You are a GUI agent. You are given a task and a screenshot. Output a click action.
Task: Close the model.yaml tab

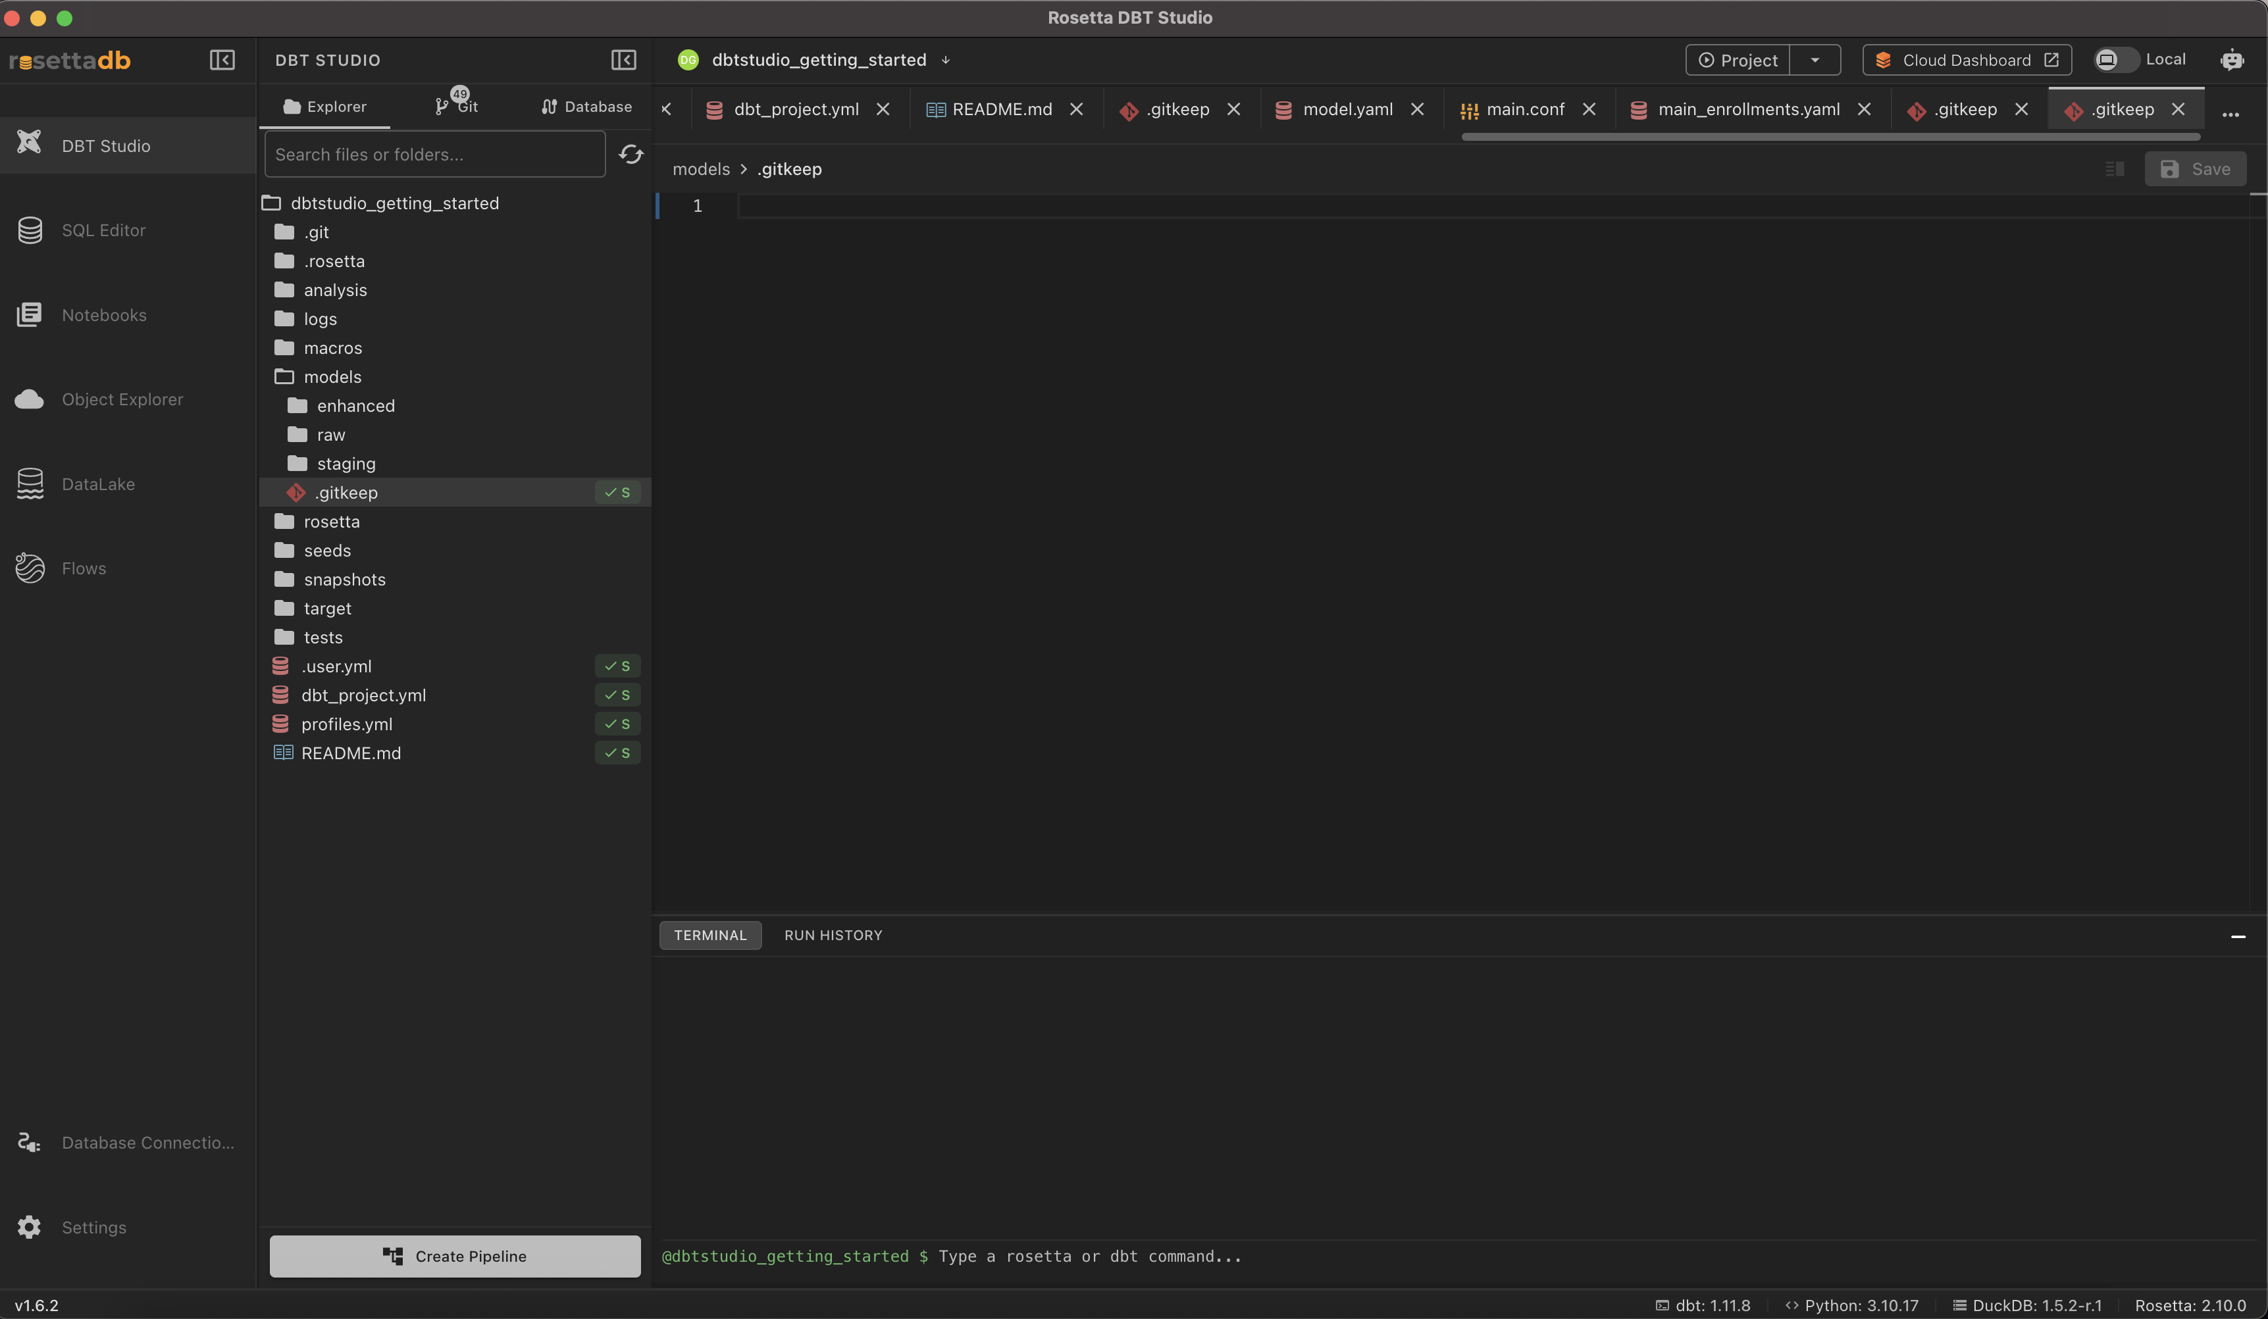1418,110
